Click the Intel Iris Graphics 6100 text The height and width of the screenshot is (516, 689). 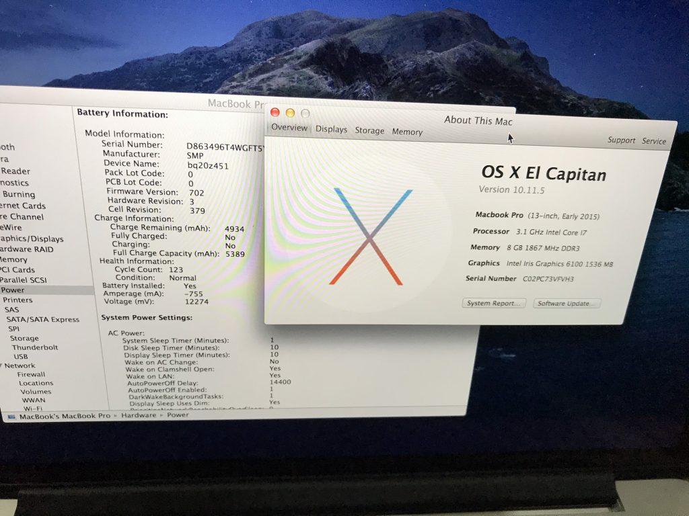coord(559,263)
